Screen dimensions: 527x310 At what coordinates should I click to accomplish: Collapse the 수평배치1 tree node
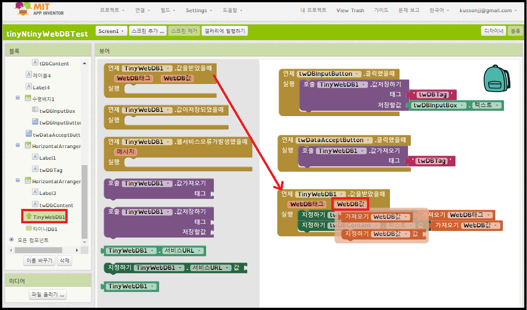pos(18,98)
